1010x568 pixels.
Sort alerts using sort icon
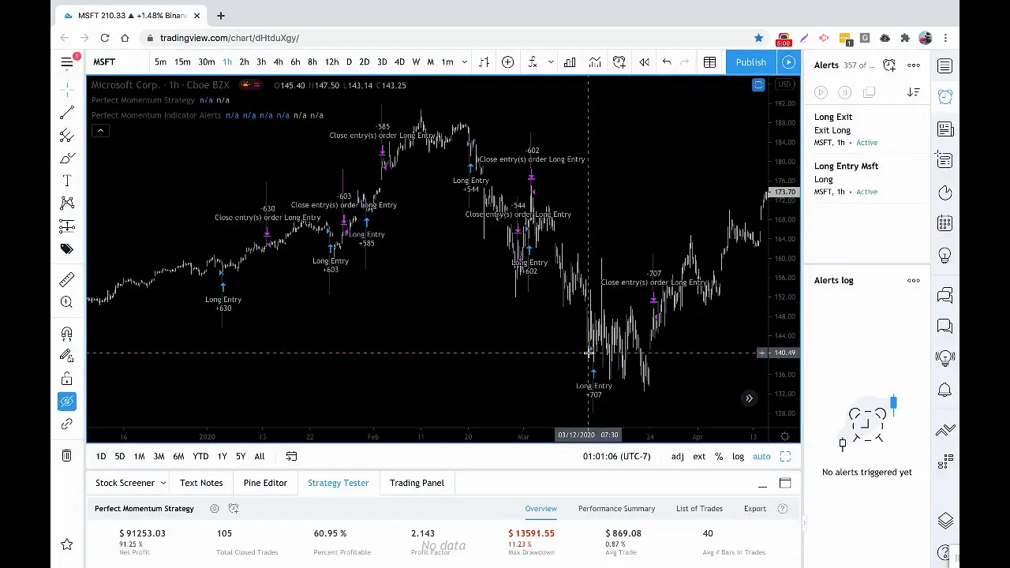tap(913, 93)
